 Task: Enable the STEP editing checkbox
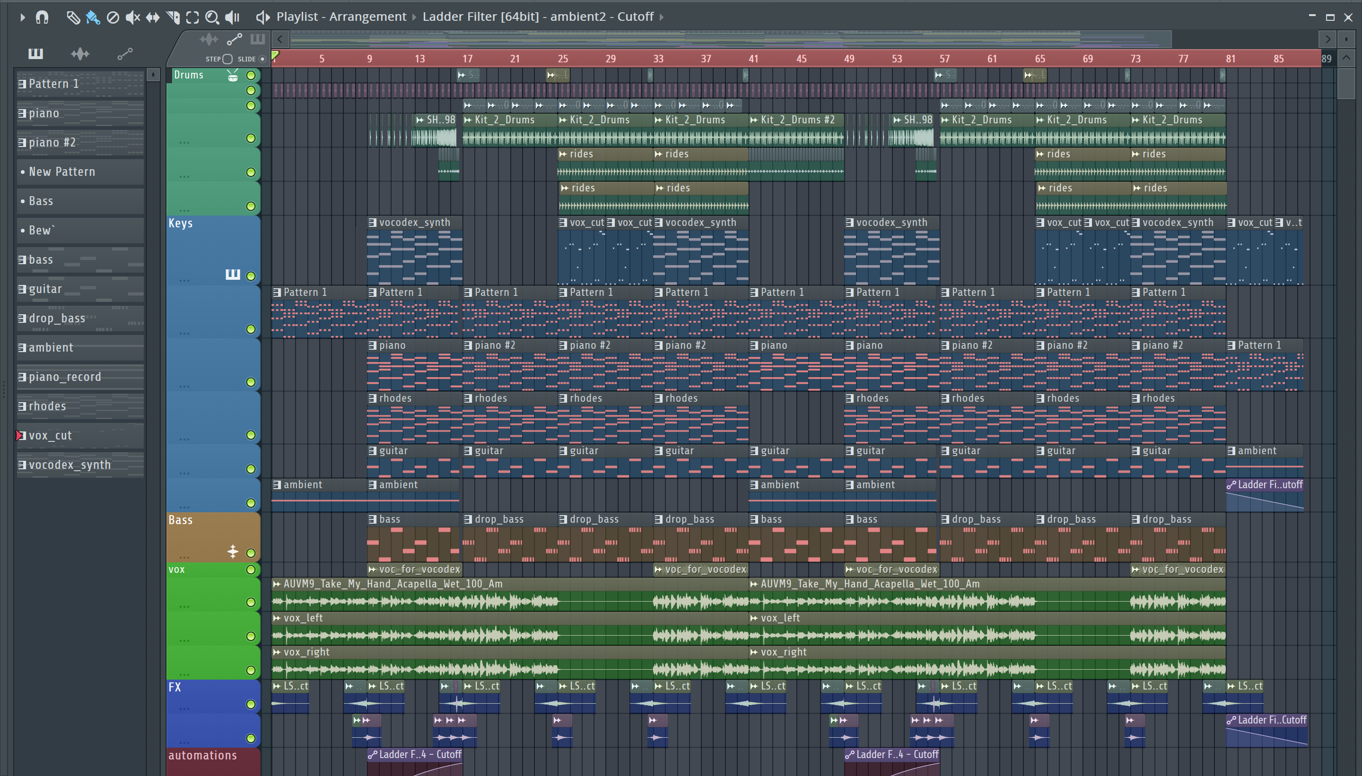pyautogui.click(x=228, y=59)
